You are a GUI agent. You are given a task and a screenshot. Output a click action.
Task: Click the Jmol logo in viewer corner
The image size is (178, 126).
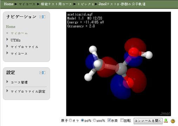pyautogui.click(x=165, y=113)
